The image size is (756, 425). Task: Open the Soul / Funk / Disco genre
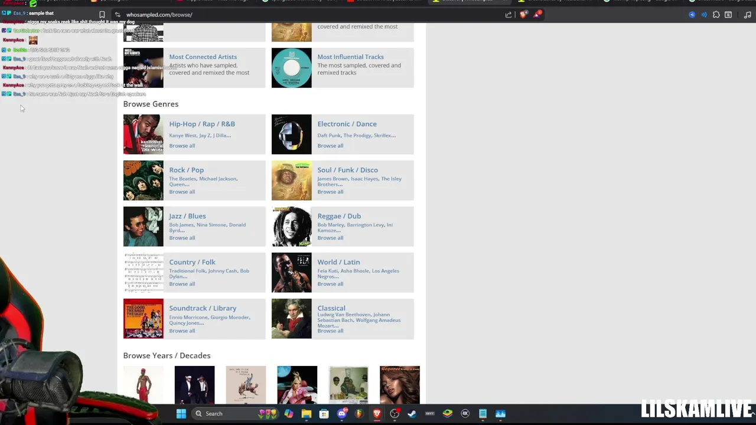pyautogui.click(x=347, y=170)
